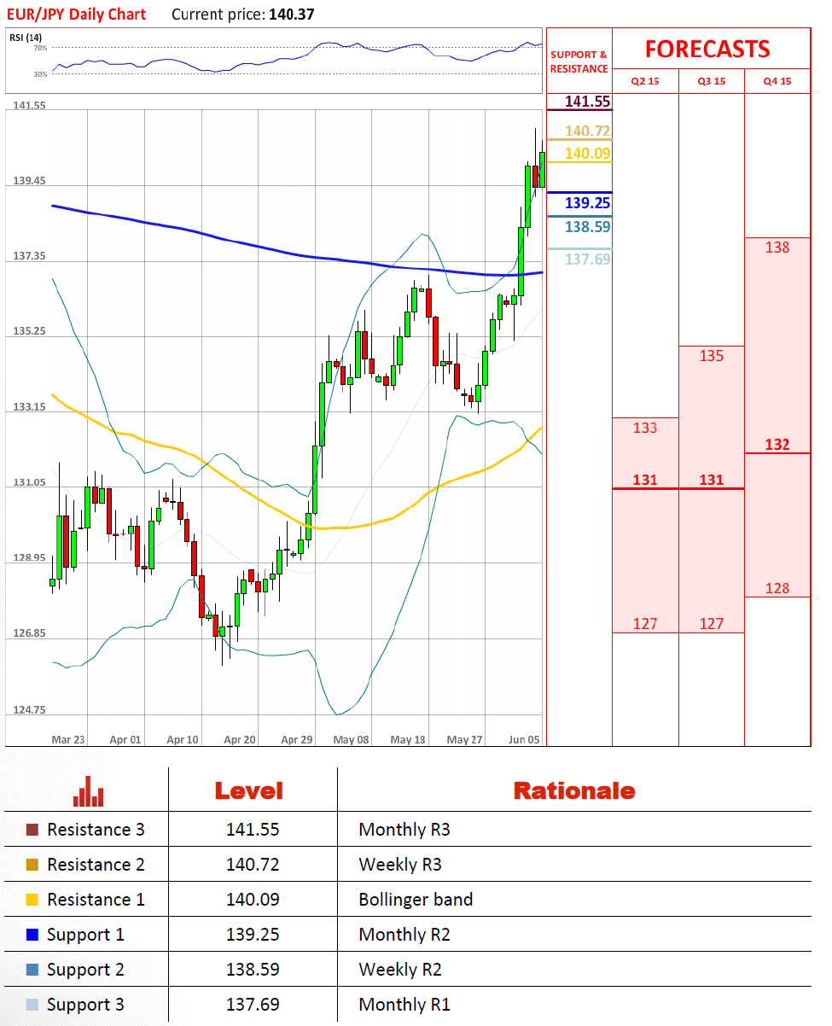Click 139.25 in support & resistance column

tap(588, 203)
